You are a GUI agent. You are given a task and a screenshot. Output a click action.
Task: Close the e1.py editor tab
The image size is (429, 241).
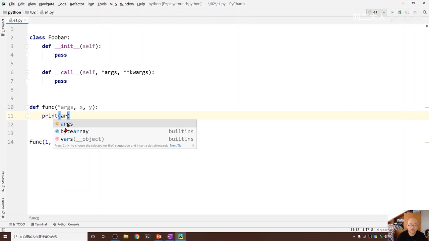pos(25,20)
